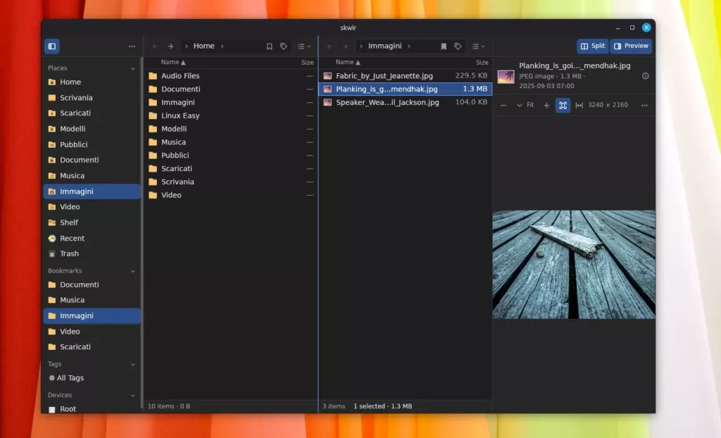
Task: Sort Immagini pane by Size column
Action: pos(482,63)
